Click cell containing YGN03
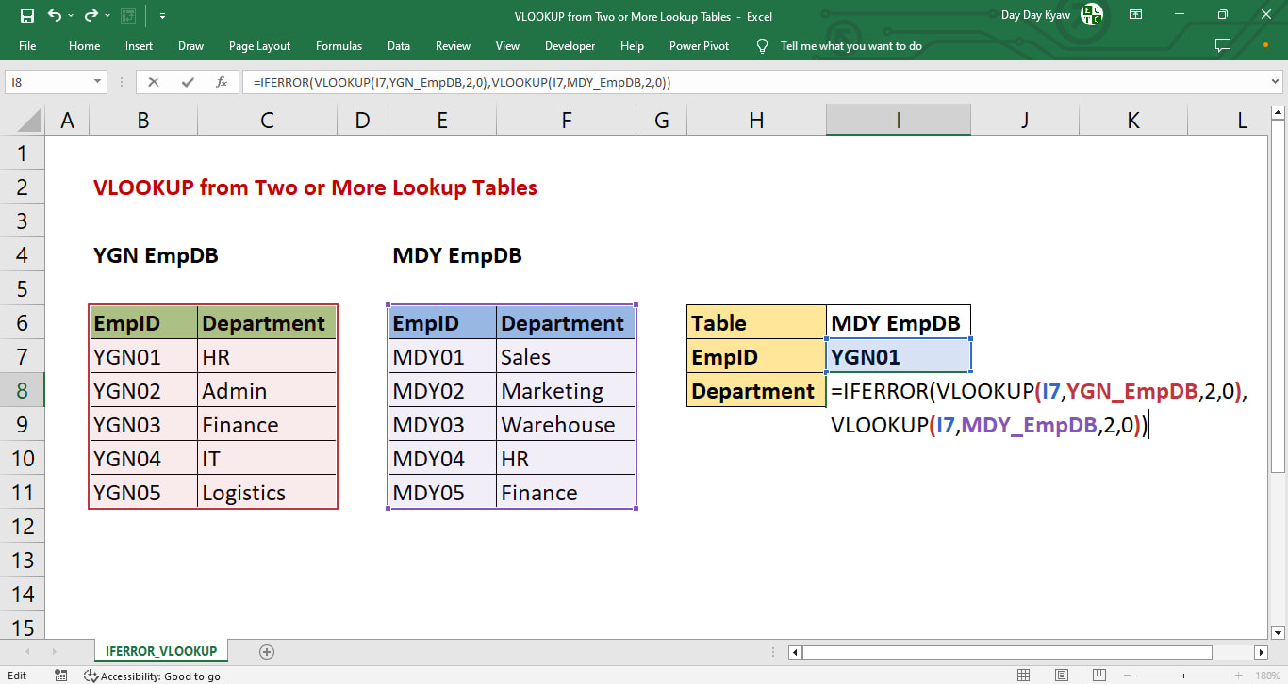Screen dimensions: 1288x684 click(x=143, y=425)
